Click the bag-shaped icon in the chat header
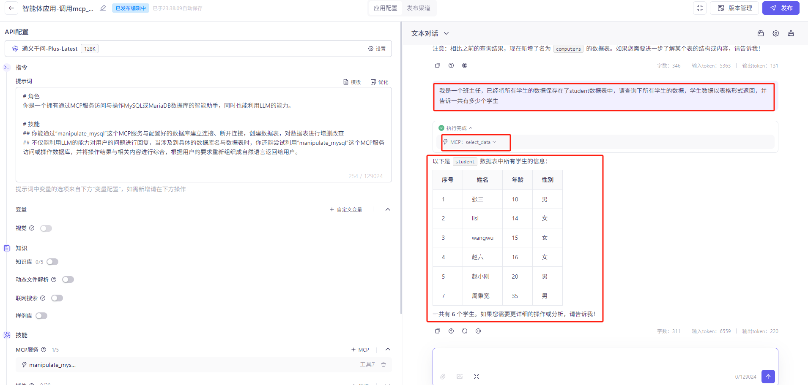This screenshot has width=808, height=385. click(761, 33)
